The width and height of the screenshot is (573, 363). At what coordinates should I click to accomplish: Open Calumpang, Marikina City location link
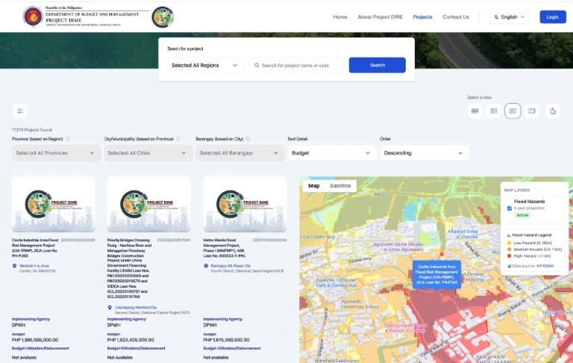(136, 308)
